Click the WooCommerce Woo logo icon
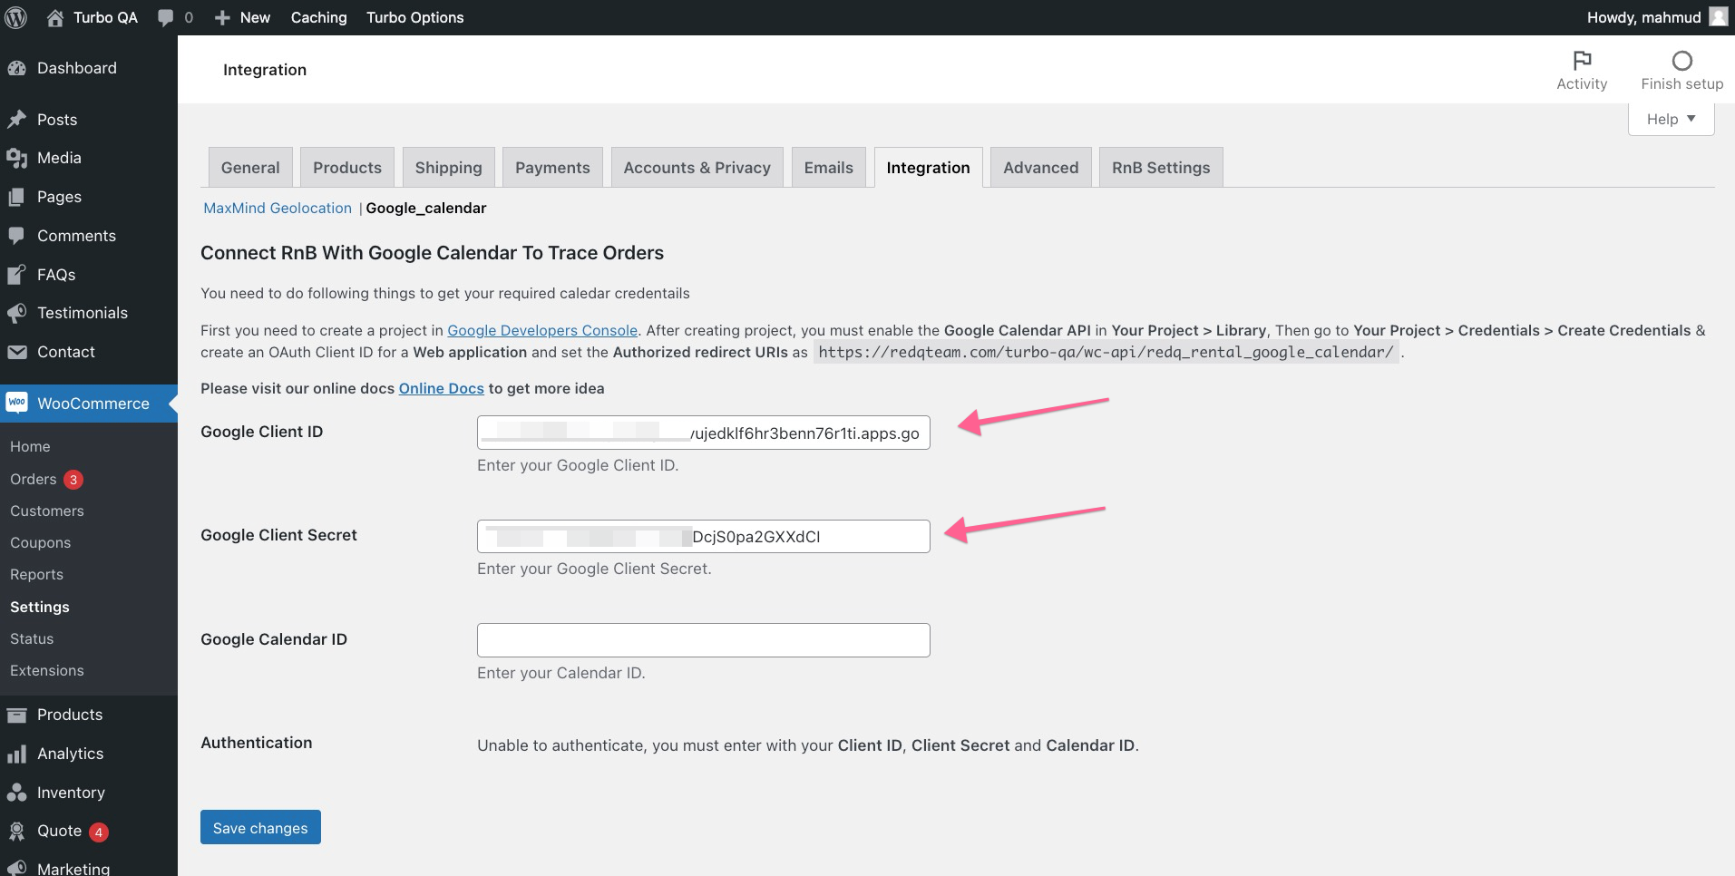1735x876 pixels. click(16, 403)
